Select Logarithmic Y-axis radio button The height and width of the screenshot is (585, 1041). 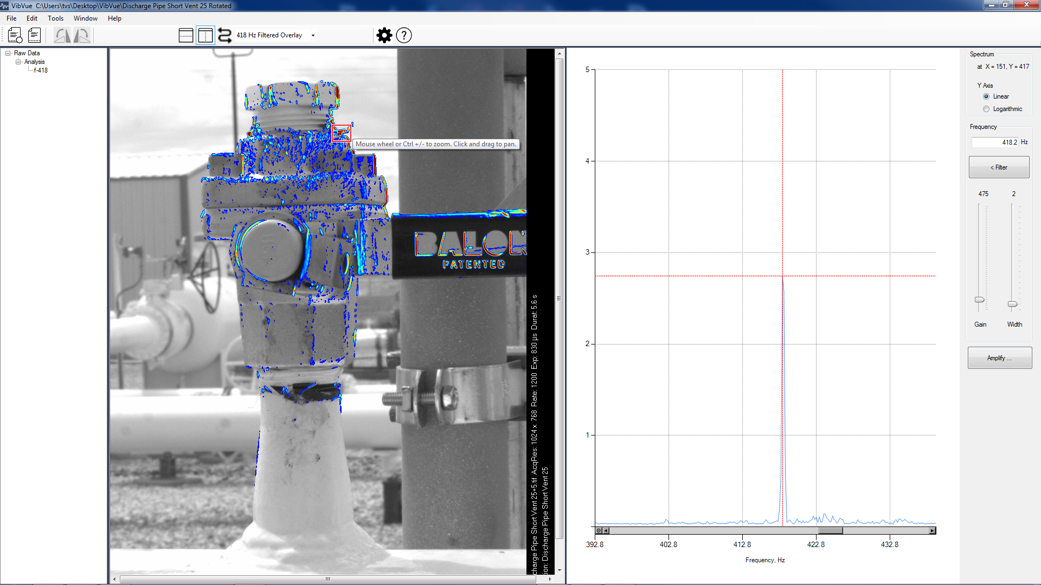[986, 108]
